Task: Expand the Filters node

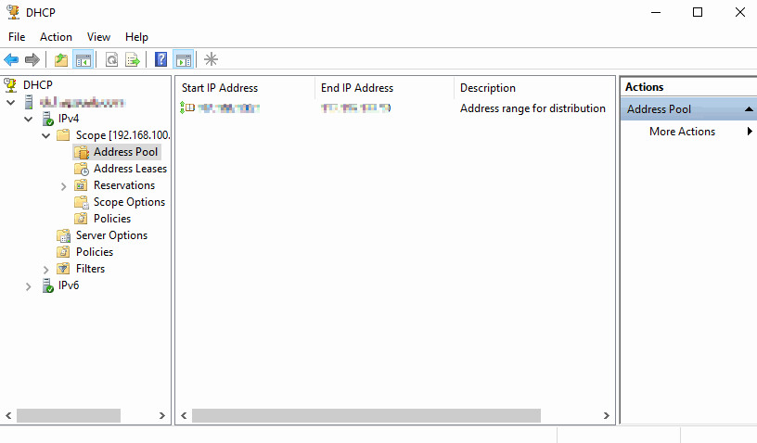Action: coord(46,269)
